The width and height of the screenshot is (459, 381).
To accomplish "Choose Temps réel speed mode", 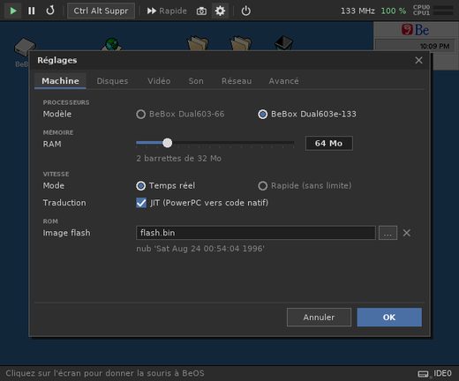I will pyautogui.click(x=165, y=186).
